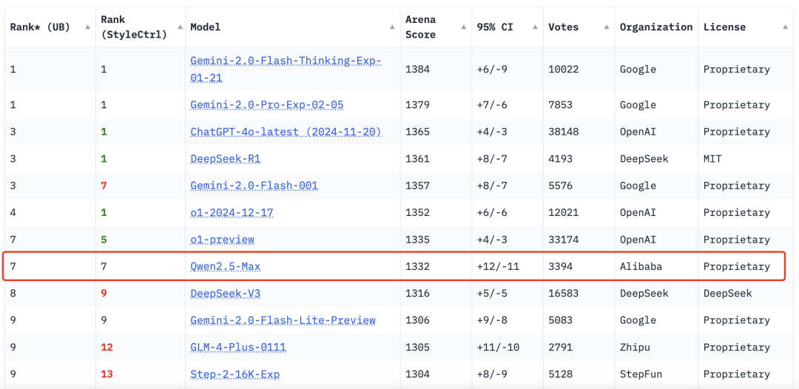Open the Gemini-2.0-Pro-Exp-02-05 link
The width and height of the screenshot is (799, 389).
click(x=266, y=105)
